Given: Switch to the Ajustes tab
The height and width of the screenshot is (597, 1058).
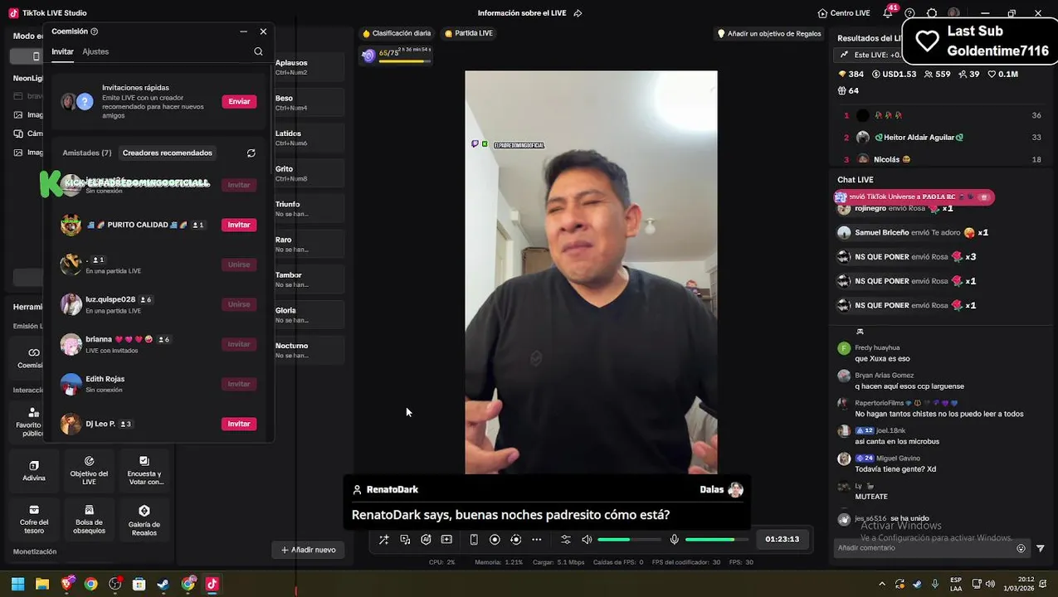Looking at the screenshot, I should click(x=95, y=51).
